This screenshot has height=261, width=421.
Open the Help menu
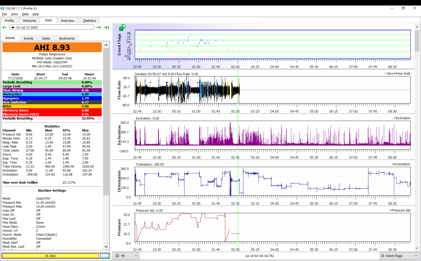tap(36, 14)
